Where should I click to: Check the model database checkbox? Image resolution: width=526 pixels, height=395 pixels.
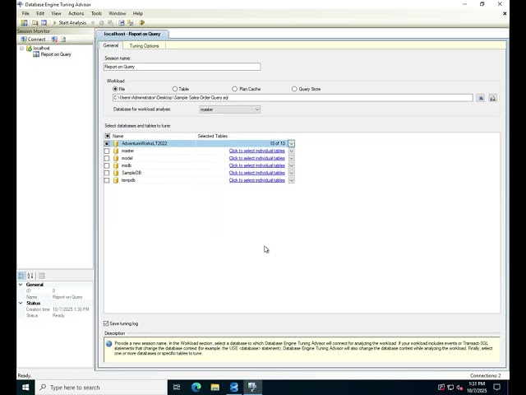tap(107, 158)
